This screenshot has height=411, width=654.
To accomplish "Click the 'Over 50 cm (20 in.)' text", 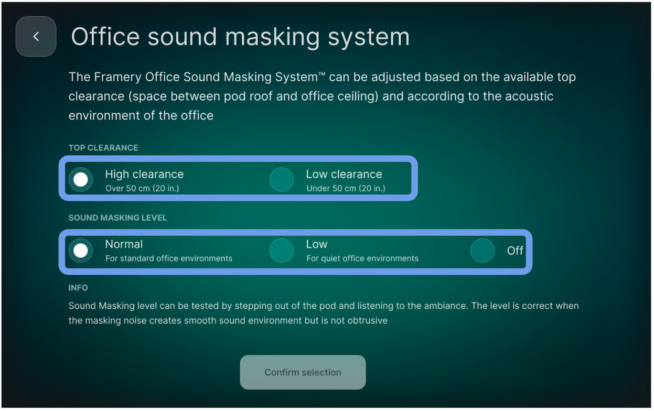I will pos(142,188).
